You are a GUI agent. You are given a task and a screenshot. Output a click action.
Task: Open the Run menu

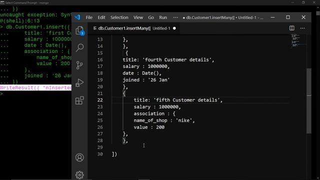click(163, 17)
